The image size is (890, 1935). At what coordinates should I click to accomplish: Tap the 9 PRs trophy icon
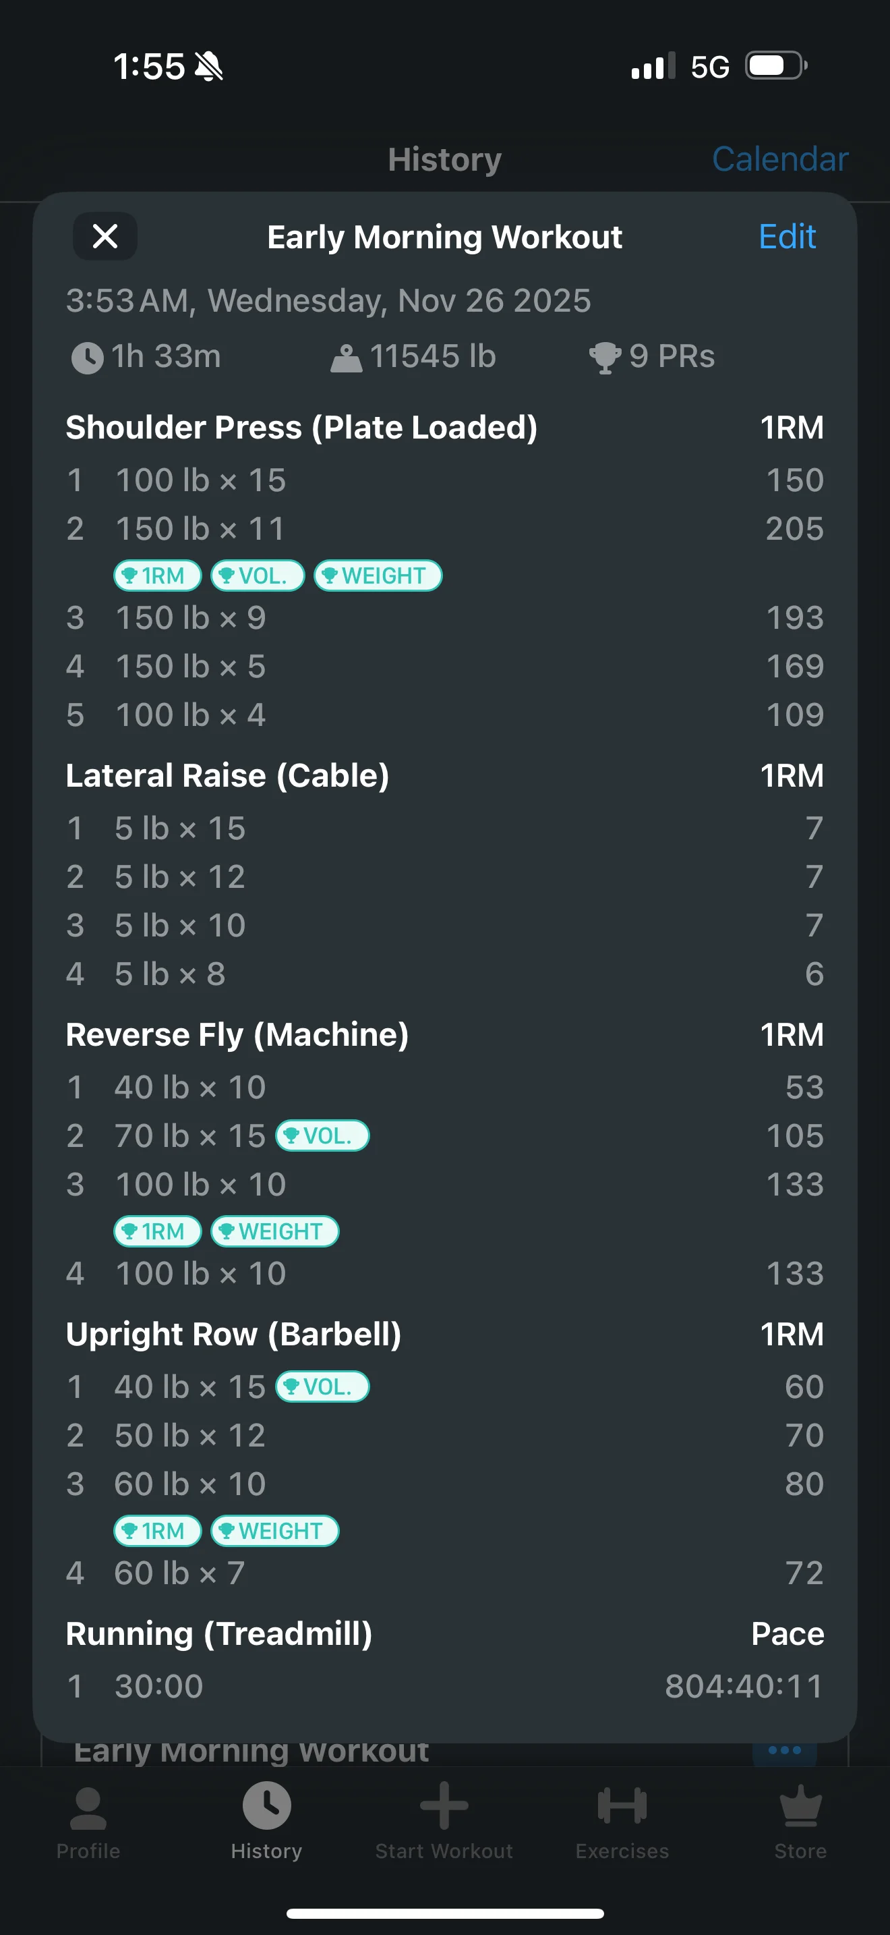tap(605, 358)
